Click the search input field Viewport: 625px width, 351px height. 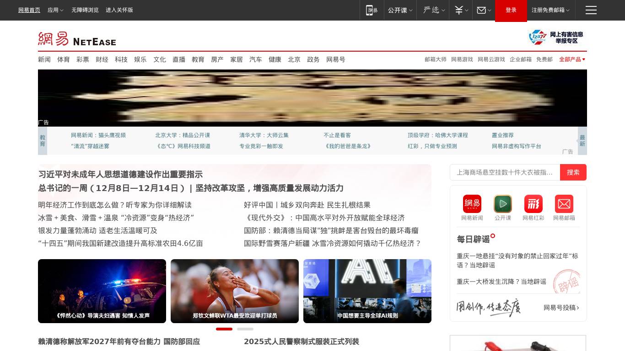(x=505, y=172)
